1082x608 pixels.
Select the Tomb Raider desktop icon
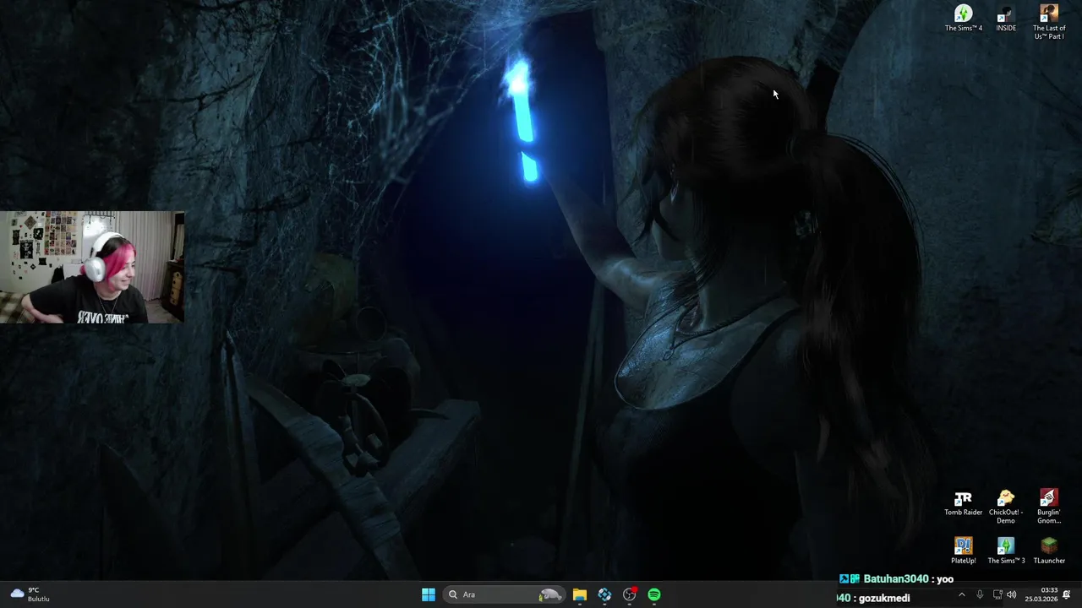[963, 503]
